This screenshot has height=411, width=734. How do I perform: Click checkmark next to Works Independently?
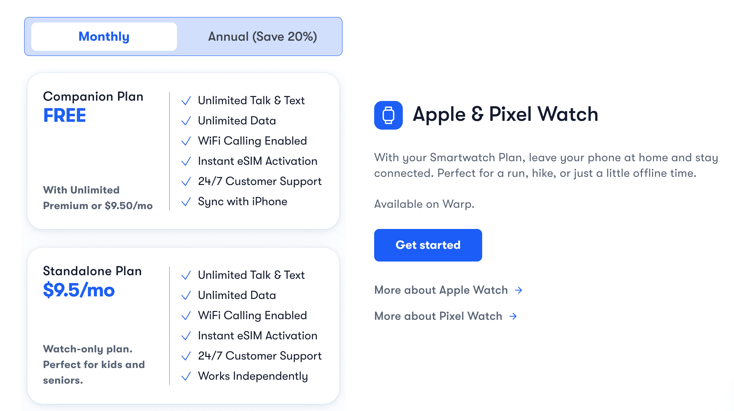pos(186,376)
